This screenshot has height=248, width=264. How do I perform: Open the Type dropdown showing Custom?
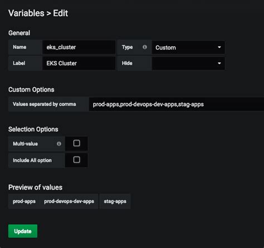[188, 47]
